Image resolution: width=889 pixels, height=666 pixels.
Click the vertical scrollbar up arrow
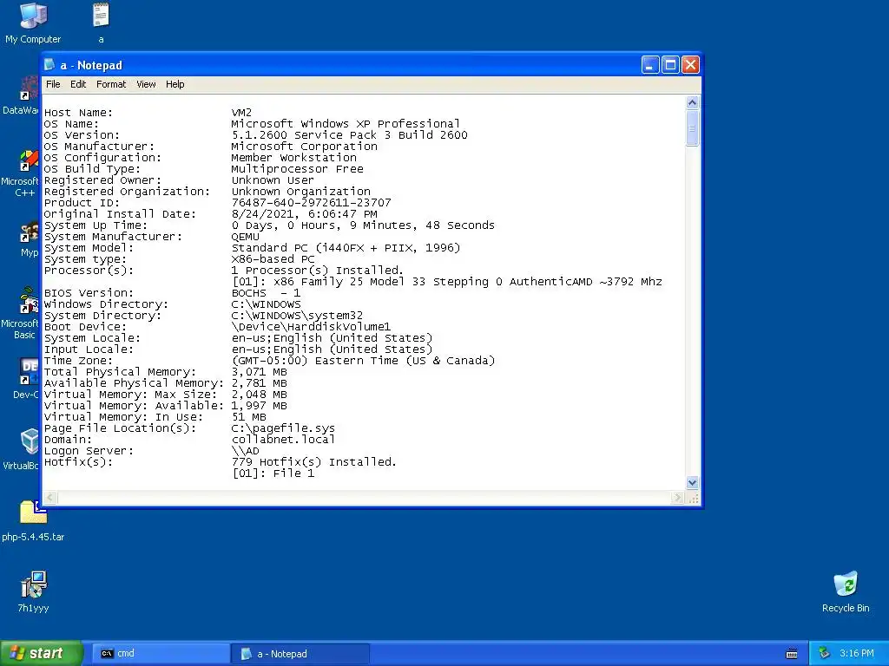pyautogui.click(x=692, y=102)
